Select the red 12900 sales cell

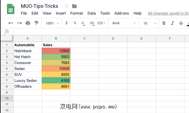coord(56,51)
